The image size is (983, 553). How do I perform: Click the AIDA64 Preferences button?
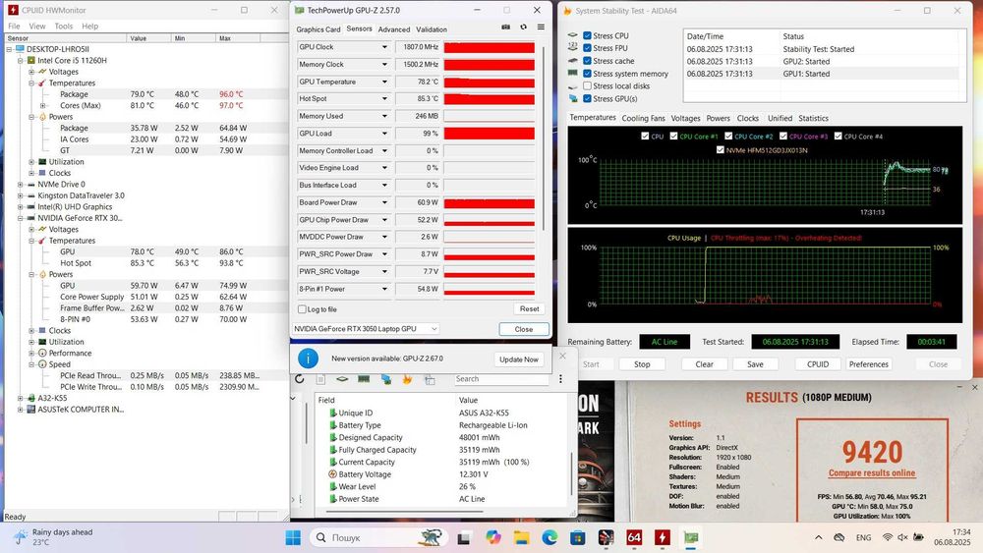[x=868, y=363]
